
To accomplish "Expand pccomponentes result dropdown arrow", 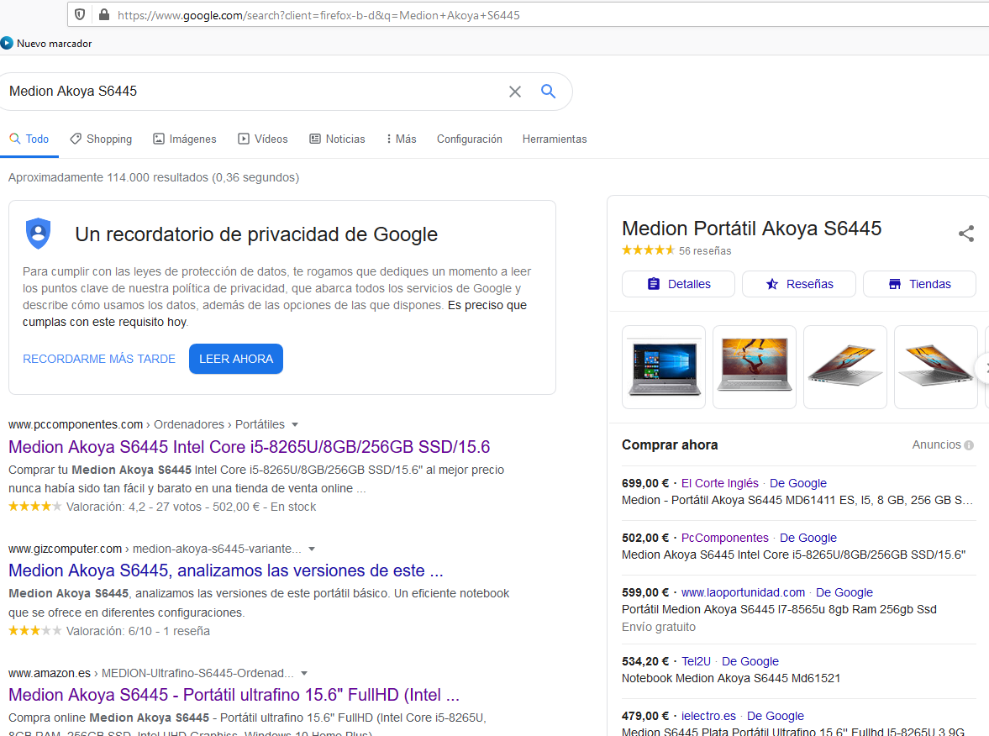I will (295, 424).
